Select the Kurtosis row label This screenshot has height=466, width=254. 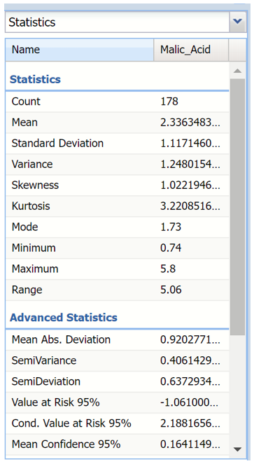31,206
